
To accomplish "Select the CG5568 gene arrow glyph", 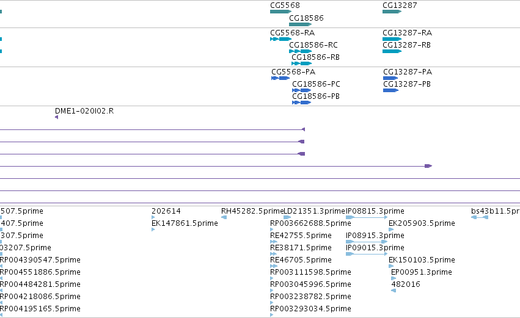I will [280, 12].
